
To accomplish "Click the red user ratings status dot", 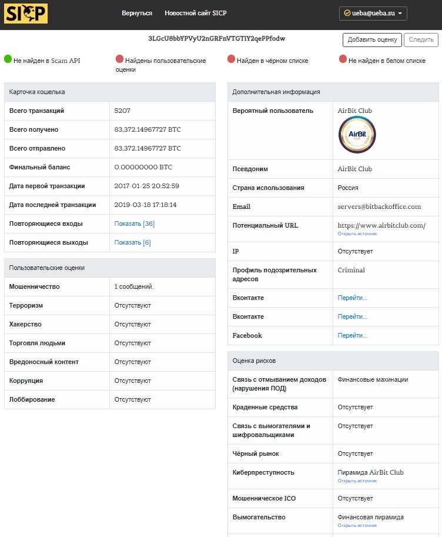I will tap(120, 59).
